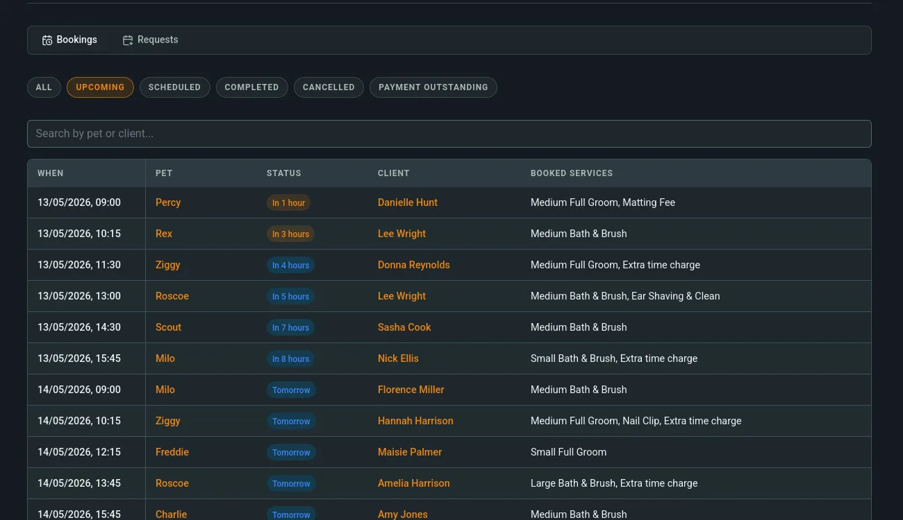Image resolution: width=903 pixels, height=520 pixels.
Task: Open pet Charlie's profile link
Action: tap(172, 514)
